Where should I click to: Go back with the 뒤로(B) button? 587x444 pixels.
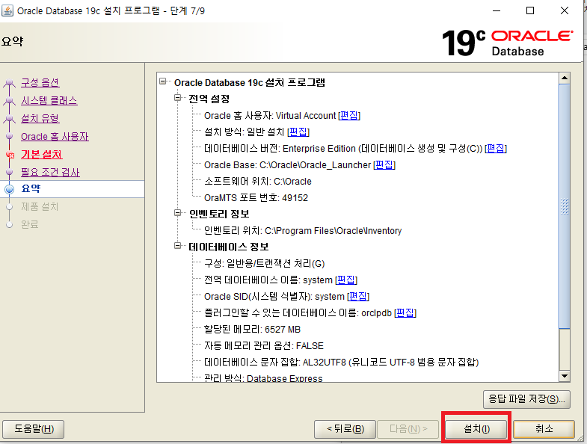click(345, 428)
